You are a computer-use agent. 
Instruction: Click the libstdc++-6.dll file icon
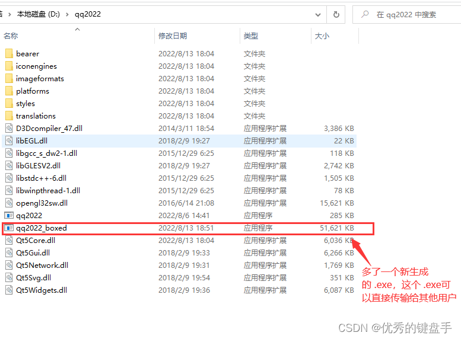pos(9,178)
